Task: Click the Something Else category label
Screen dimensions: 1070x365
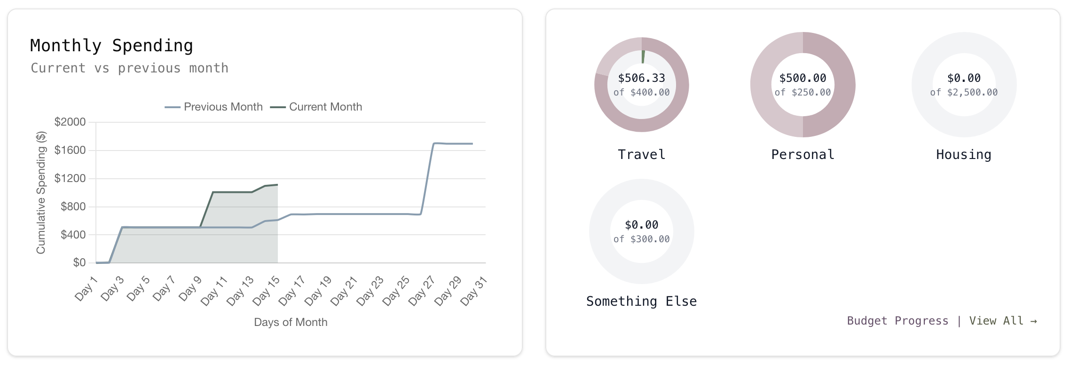Action: [x=642, y=302]
